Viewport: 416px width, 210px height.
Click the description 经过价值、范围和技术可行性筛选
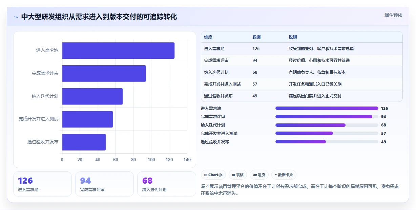click(x=319, y=61)
